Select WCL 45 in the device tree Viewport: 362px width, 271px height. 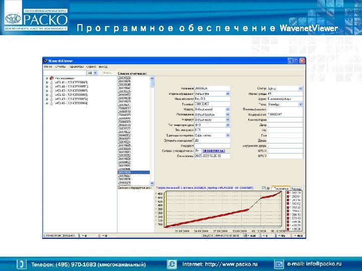coord(71,103)
